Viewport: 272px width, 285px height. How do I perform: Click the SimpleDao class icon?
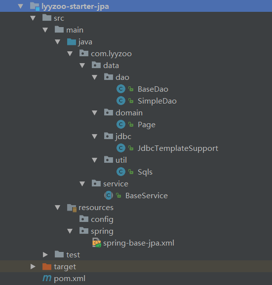(x=121, y=101)
